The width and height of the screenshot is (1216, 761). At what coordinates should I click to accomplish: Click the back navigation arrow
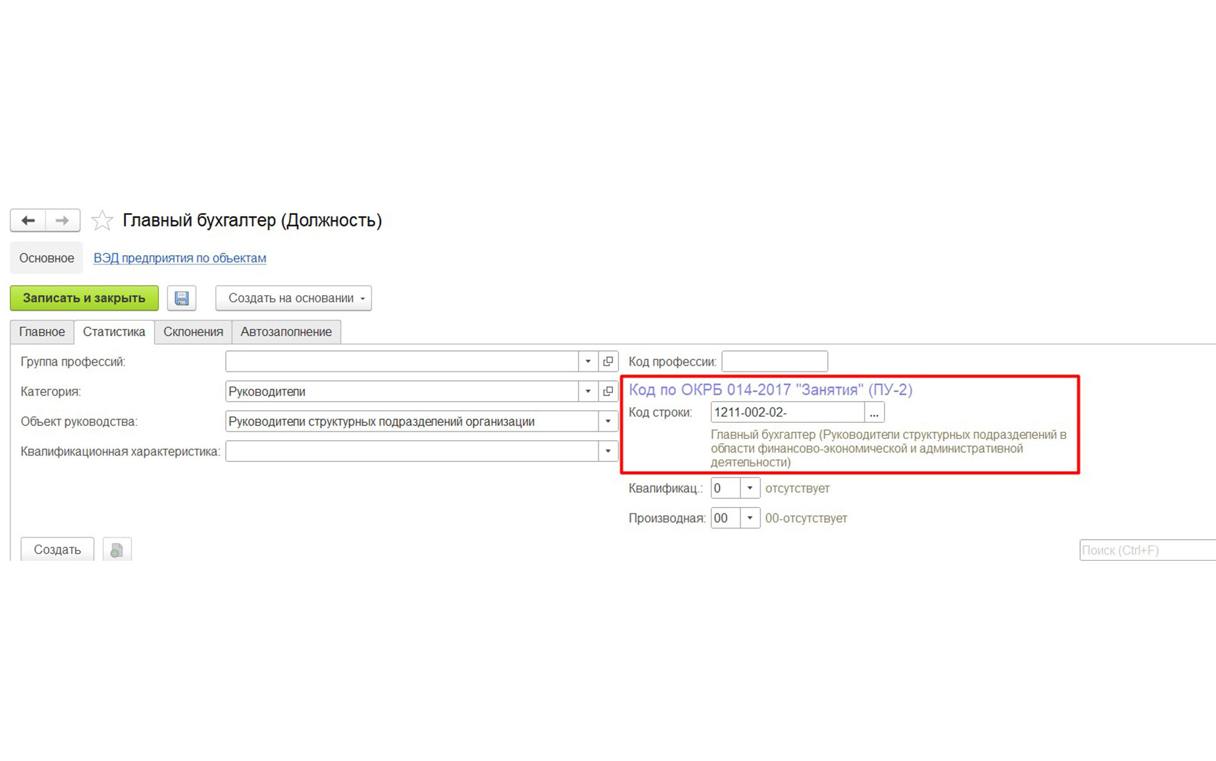click(x=28, y=221)
